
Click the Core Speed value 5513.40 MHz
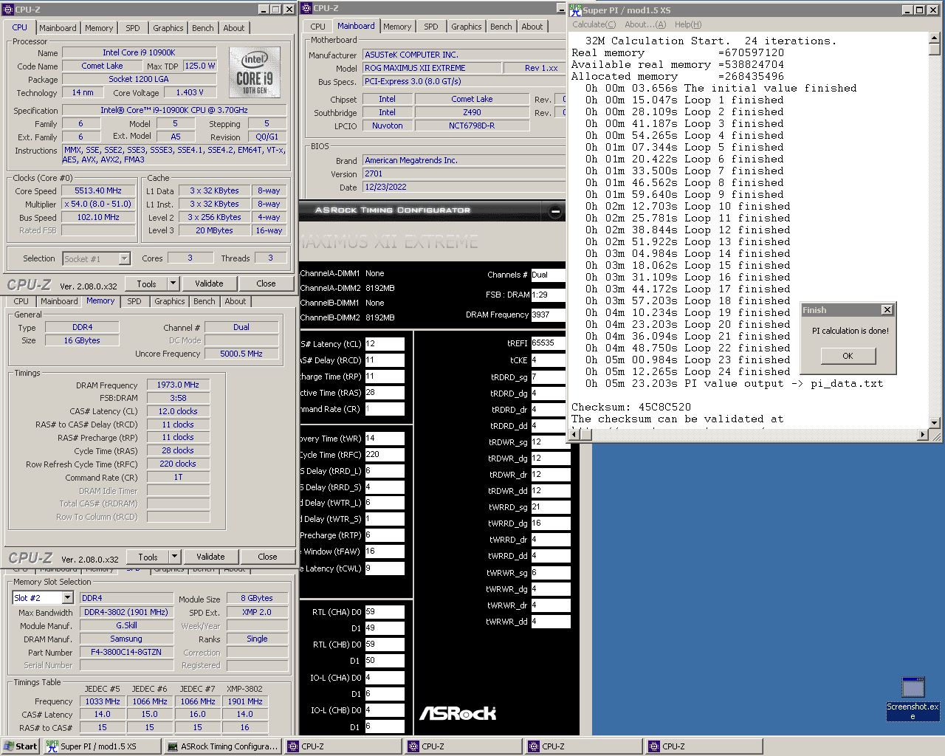click(98, 190)
